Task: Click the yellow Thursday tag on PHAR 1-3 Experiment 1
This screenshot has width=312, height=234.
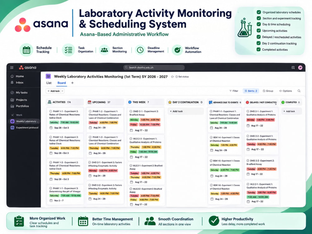Action: (94, 148)
